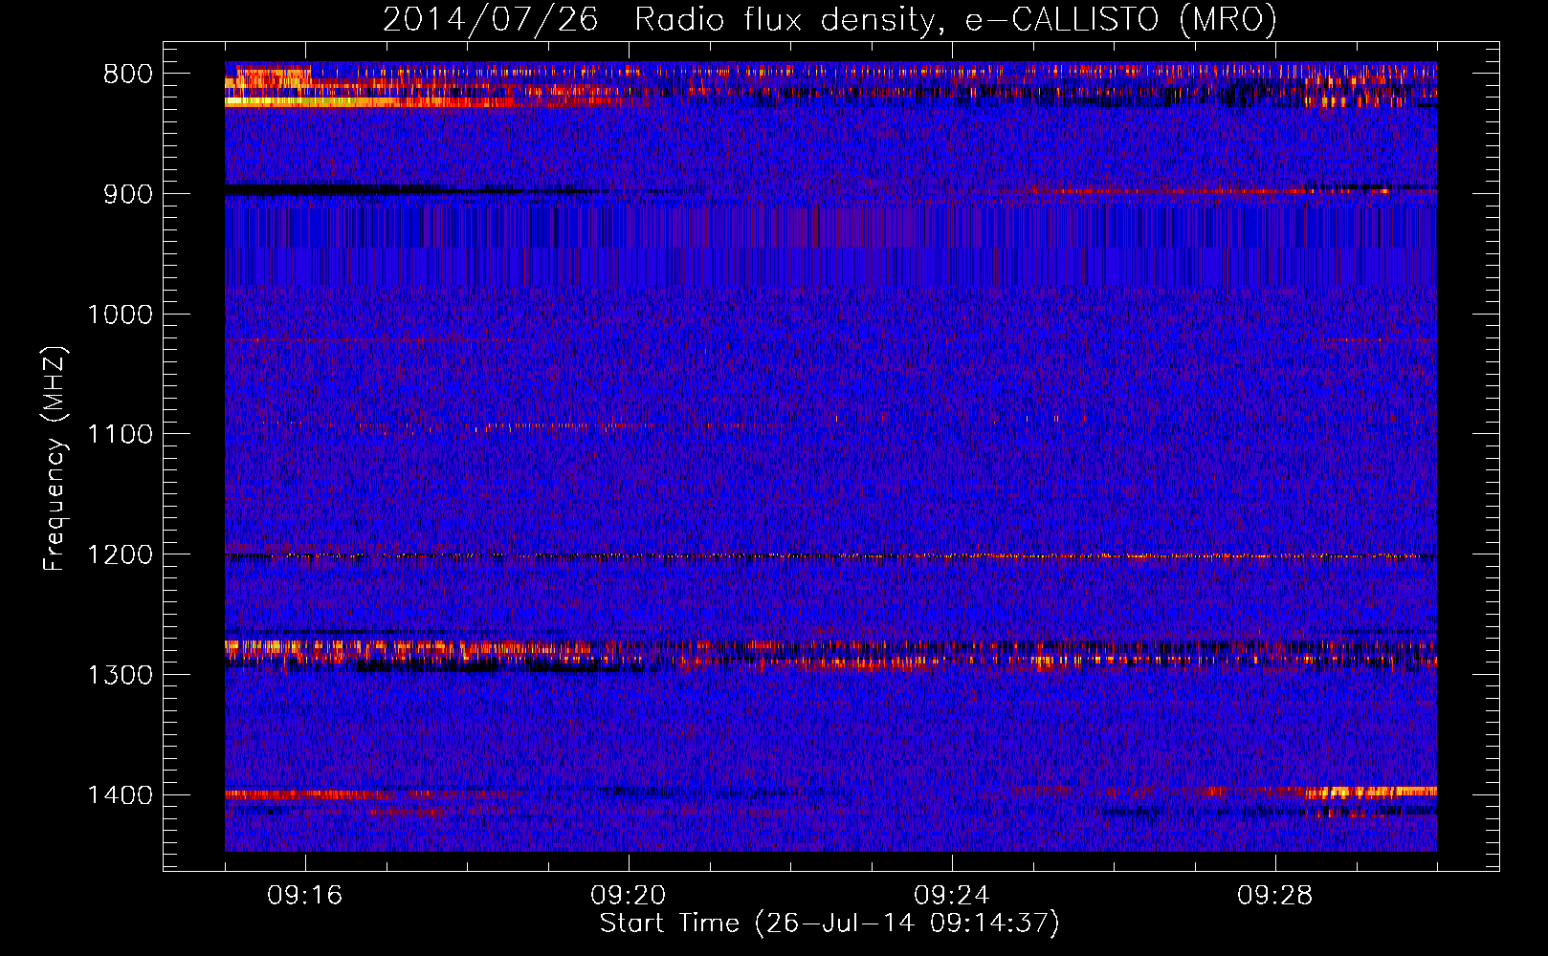Click the 'Start Time (26-Jul-14 09:14:37)' label
Viewport: 1548px width, 956px height.
click(x=829, y=923)
